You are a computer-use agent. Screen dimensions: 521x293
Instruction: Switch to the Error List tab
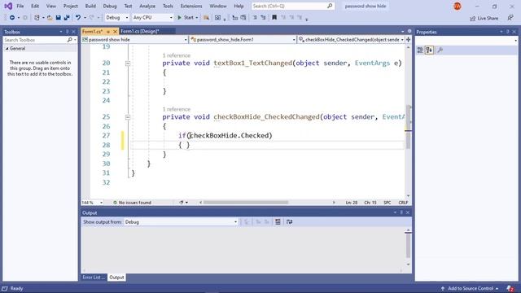click(94, 278)
